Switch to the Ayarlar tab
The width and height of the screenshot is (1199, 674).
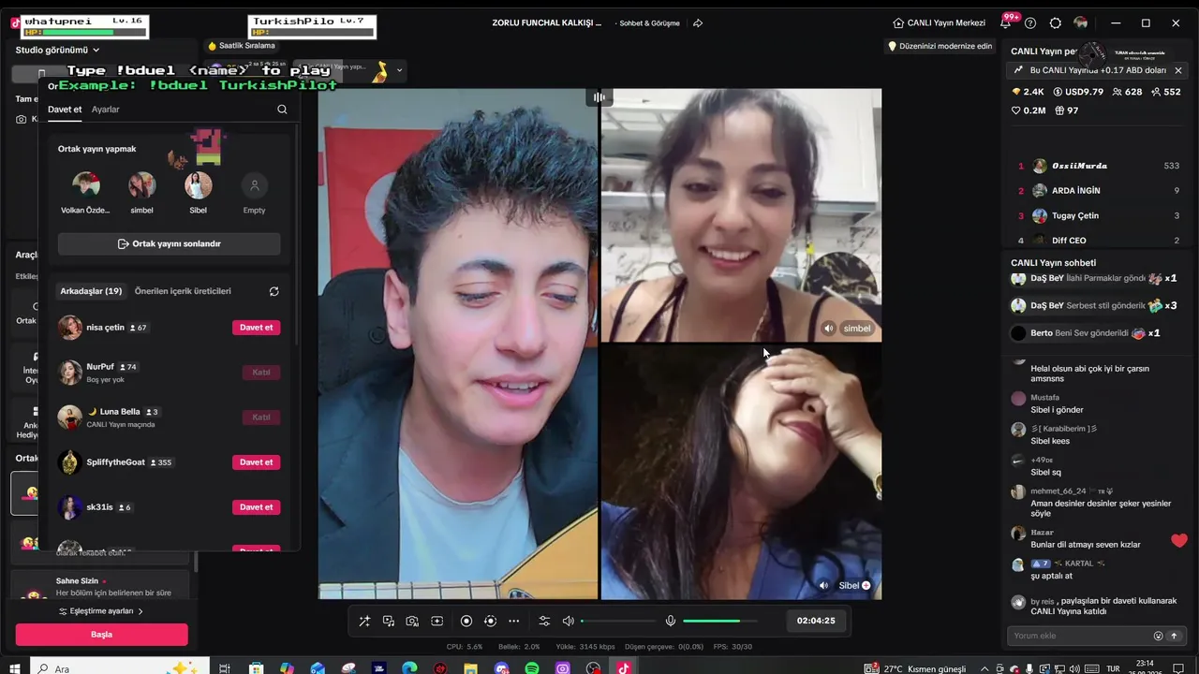[105, 110]
